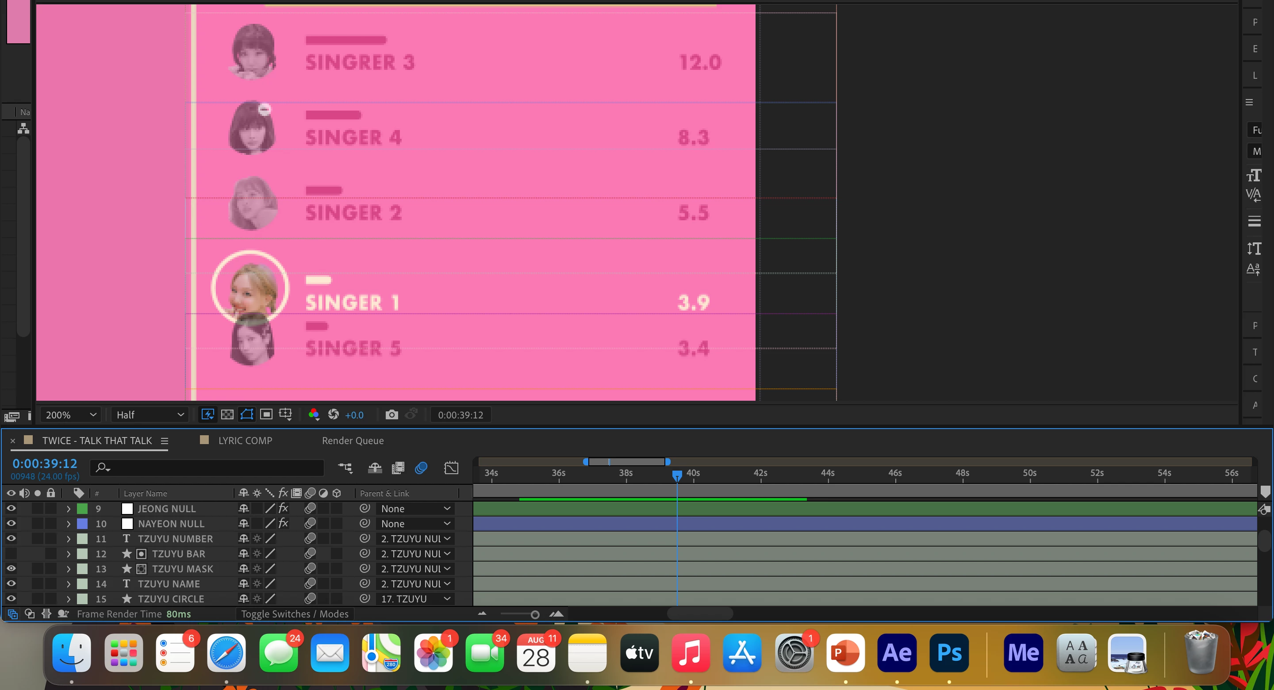Click the 0:00:39:12 timeline timecode

coord(45,464)
